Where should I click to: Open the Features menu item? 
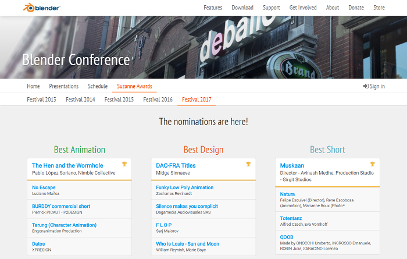pyautogui.click(x=213, y=8)
